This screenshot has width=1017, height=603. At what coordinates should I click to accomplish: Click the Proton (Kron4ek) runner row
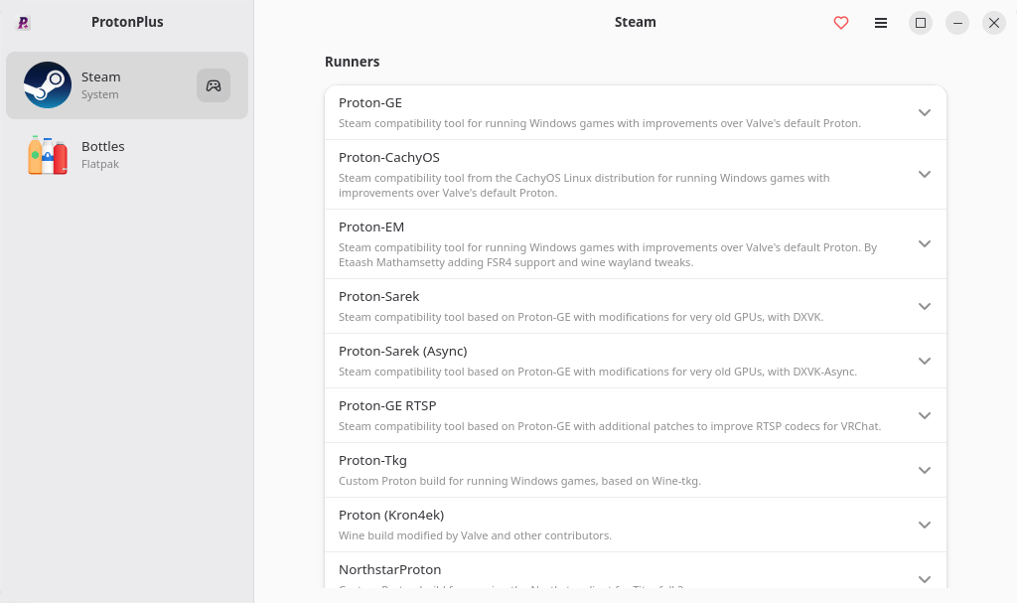point(636,525)
